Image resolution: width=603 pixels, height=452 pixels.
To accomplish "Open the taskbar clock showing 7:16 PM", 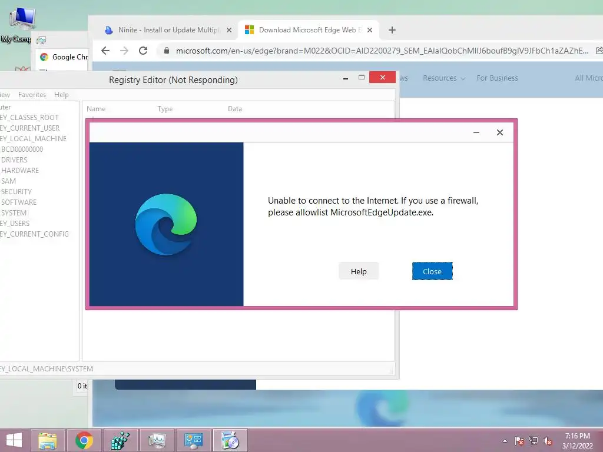I will 577,441.
